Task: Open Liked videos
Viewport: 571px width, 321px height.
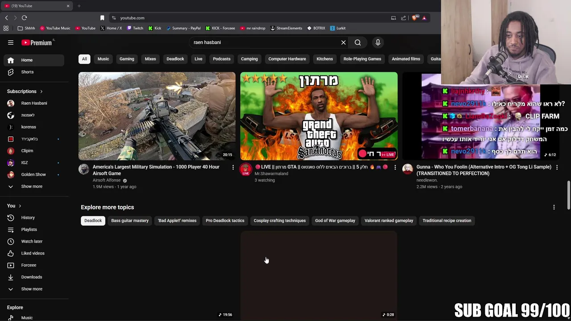Action: coord(34,253)
